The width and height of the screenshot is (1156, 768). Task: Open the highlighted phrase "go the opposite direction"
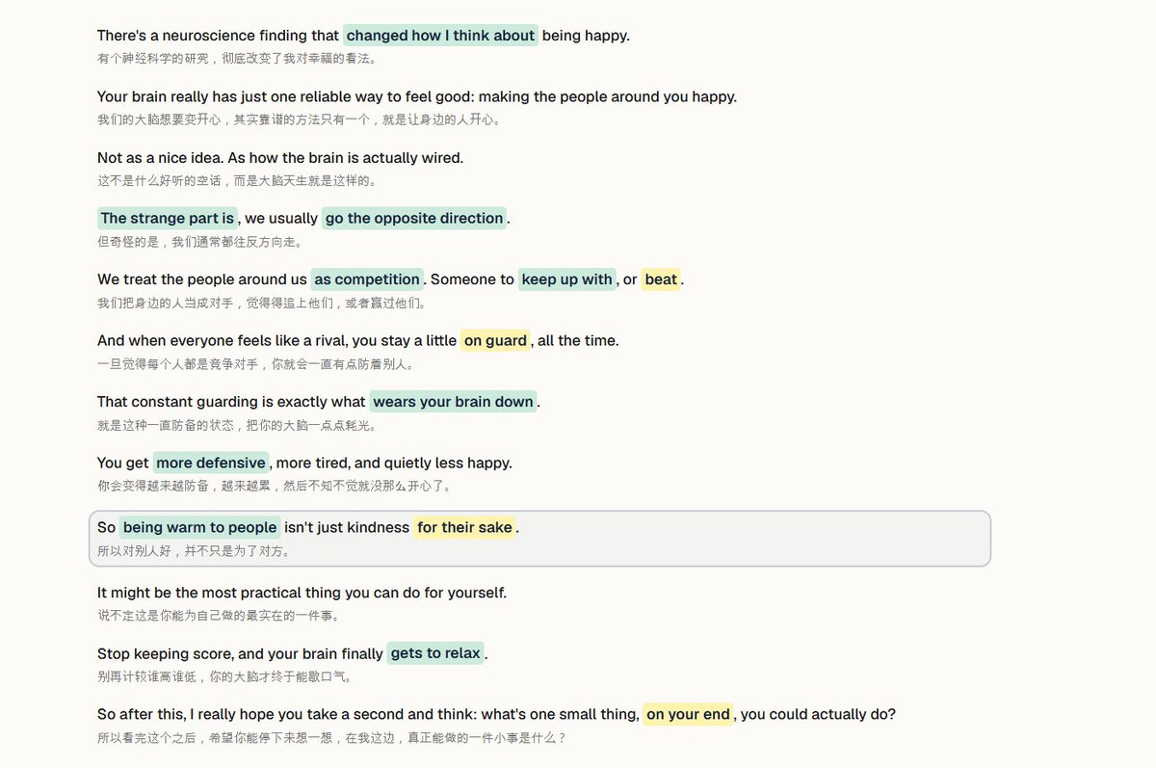coord(414,218)
